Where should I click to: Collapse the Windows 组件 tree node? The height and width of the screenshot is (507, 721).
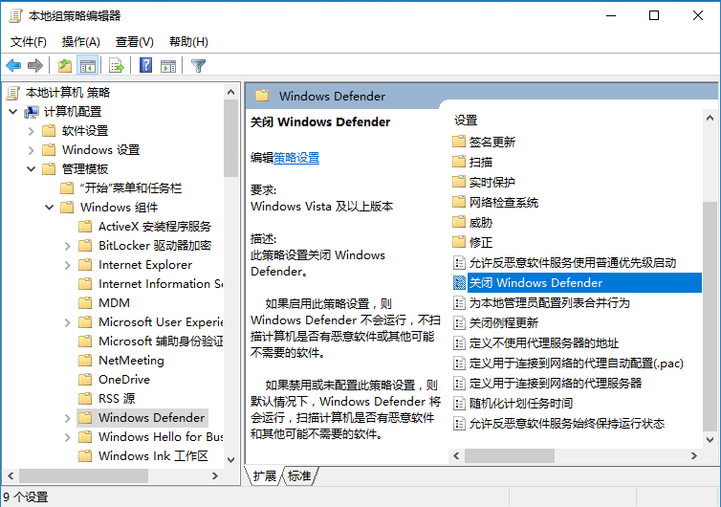49,207
